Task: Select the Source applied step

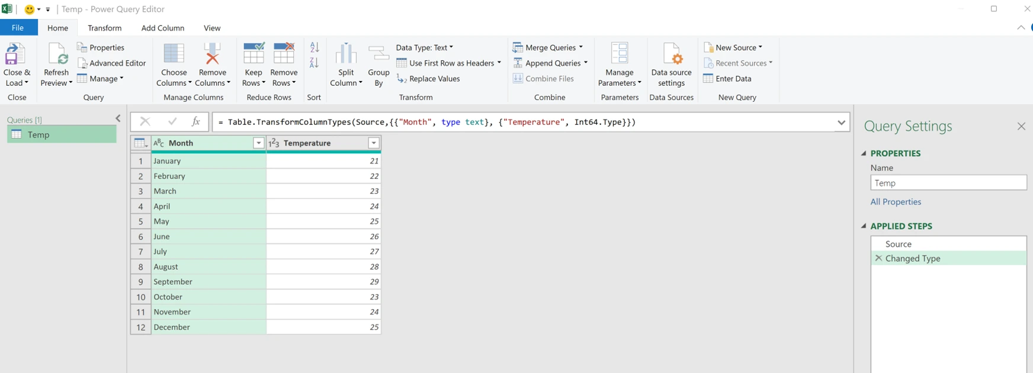Action: pyautogui.click(x=948, y=244)
